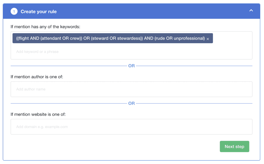Click the Create your rule heading
The height and width of the screenshot is (164, 264).
39,12
